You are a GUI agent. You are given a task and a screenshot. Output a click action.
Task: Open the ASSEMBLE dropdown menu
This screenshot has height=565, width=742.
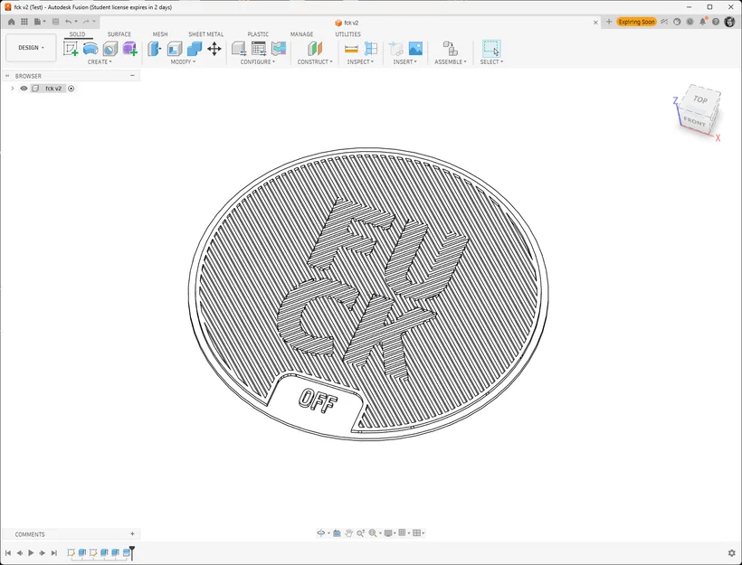point(451,62)
